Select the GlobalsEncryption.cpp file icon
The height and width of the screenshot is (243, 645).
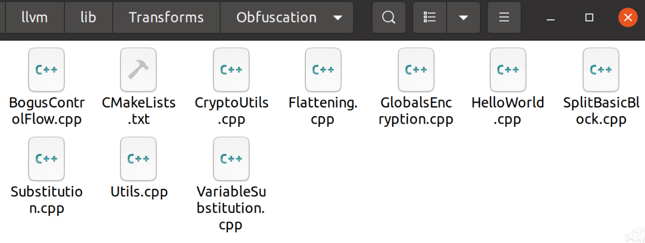[416, 69]
